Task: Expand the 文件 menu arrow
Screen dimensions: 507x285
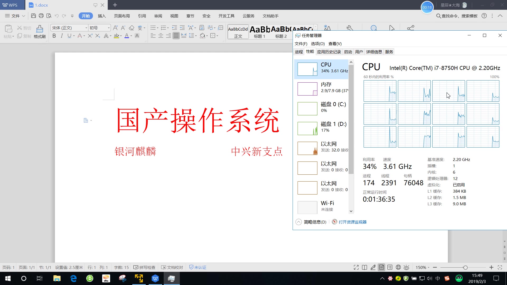Action: (24, 16)
